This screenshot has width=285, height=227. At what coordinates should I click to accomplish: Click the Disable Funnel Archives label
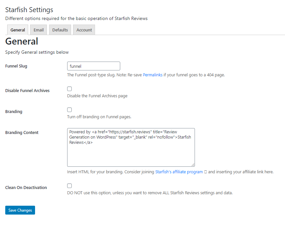pos(27,90)
